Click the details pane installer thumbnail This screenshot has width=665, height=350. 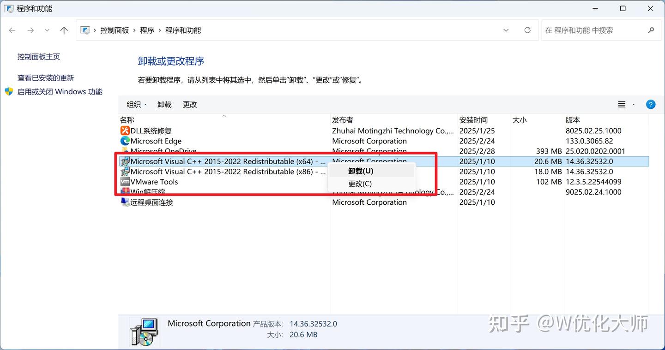(144, 332)
